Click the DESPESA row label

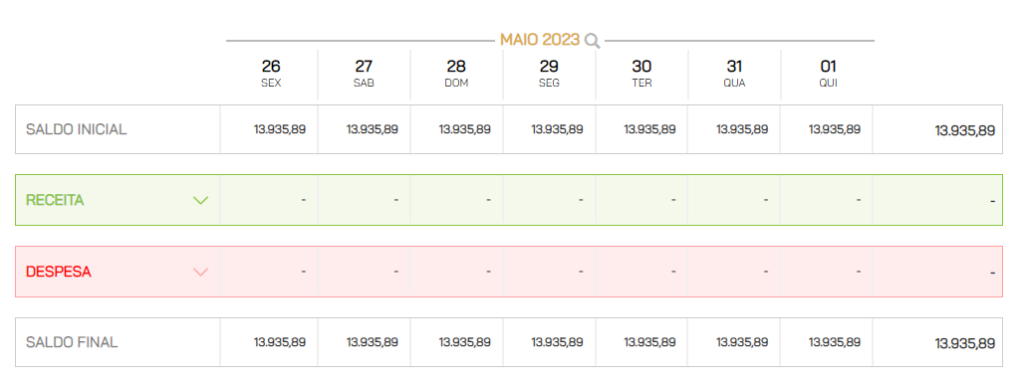coord(58,272)
